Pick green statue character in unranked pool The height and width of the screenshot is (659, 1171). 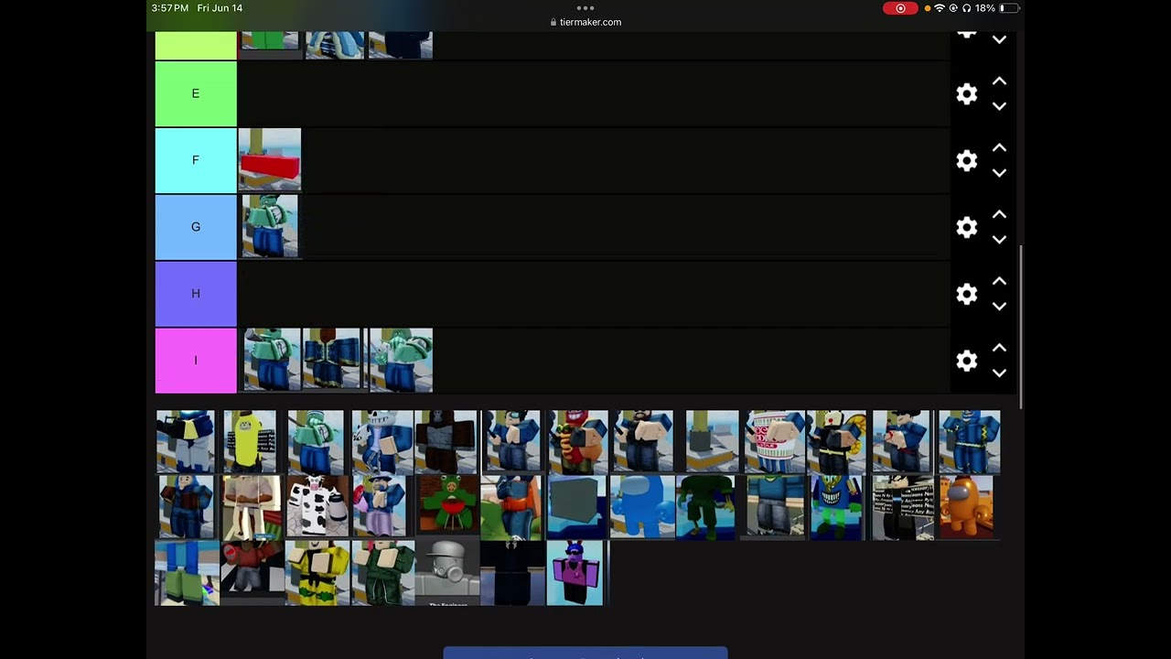316,442
